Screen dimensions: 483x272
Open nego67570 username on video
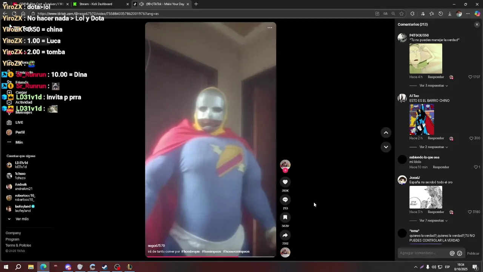click(156, 246)
